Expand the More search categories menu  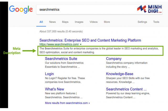107,22
